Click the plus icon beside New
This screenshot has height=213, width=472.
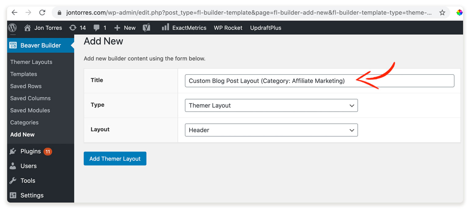(x=117, y=28)
